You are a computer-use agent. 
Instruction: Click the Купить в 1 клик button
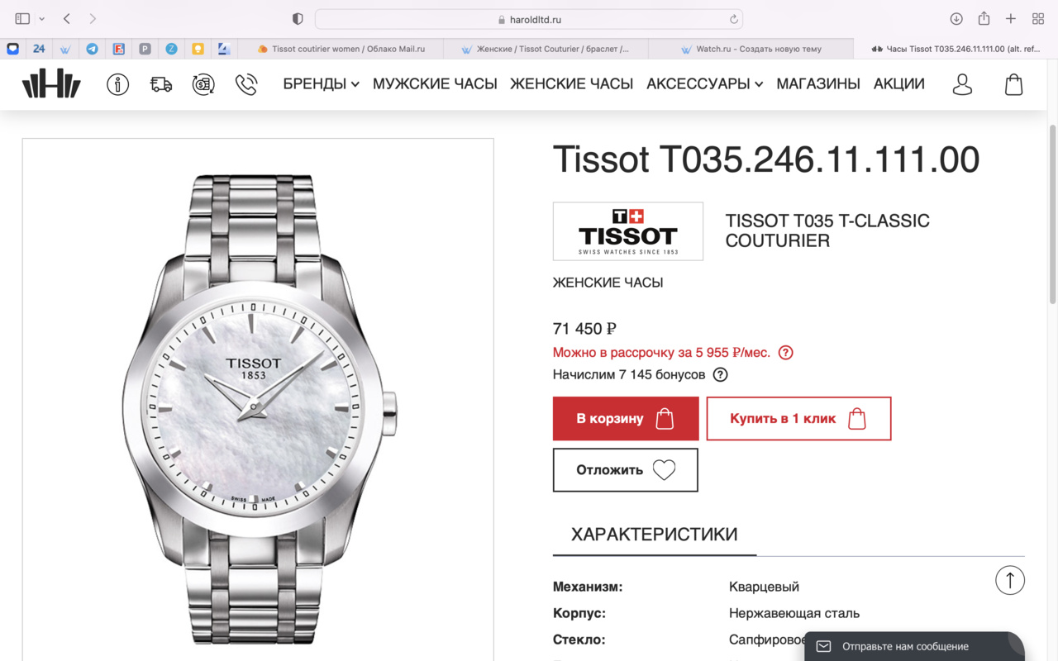tap(798, 419)
